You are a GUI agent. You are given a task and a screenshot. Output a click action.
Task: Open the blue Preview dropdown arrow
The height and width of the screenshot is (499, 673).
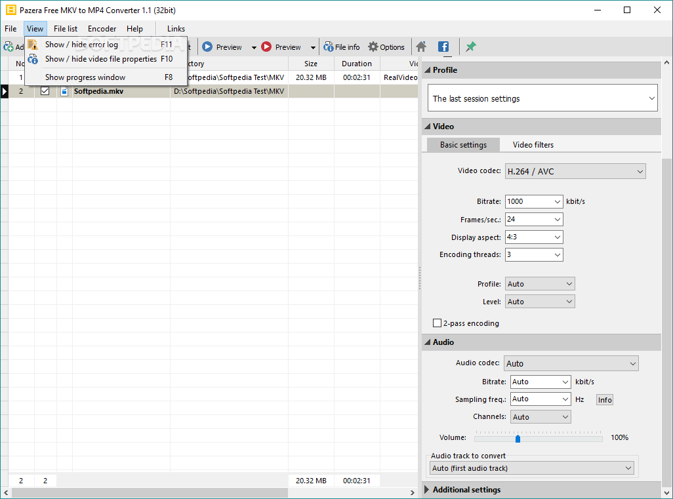click(254, 47)
